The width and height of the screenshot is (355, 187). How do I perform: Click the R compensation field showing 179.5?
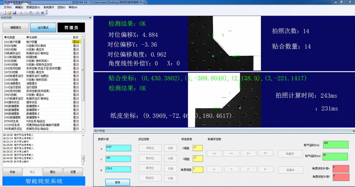[x=118, y=170]
